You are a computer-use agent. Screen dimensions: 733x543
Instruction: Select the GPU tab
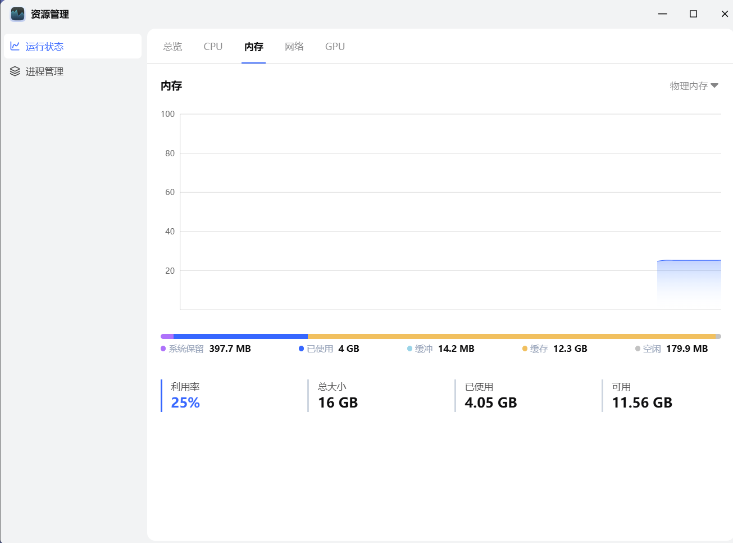335,47
